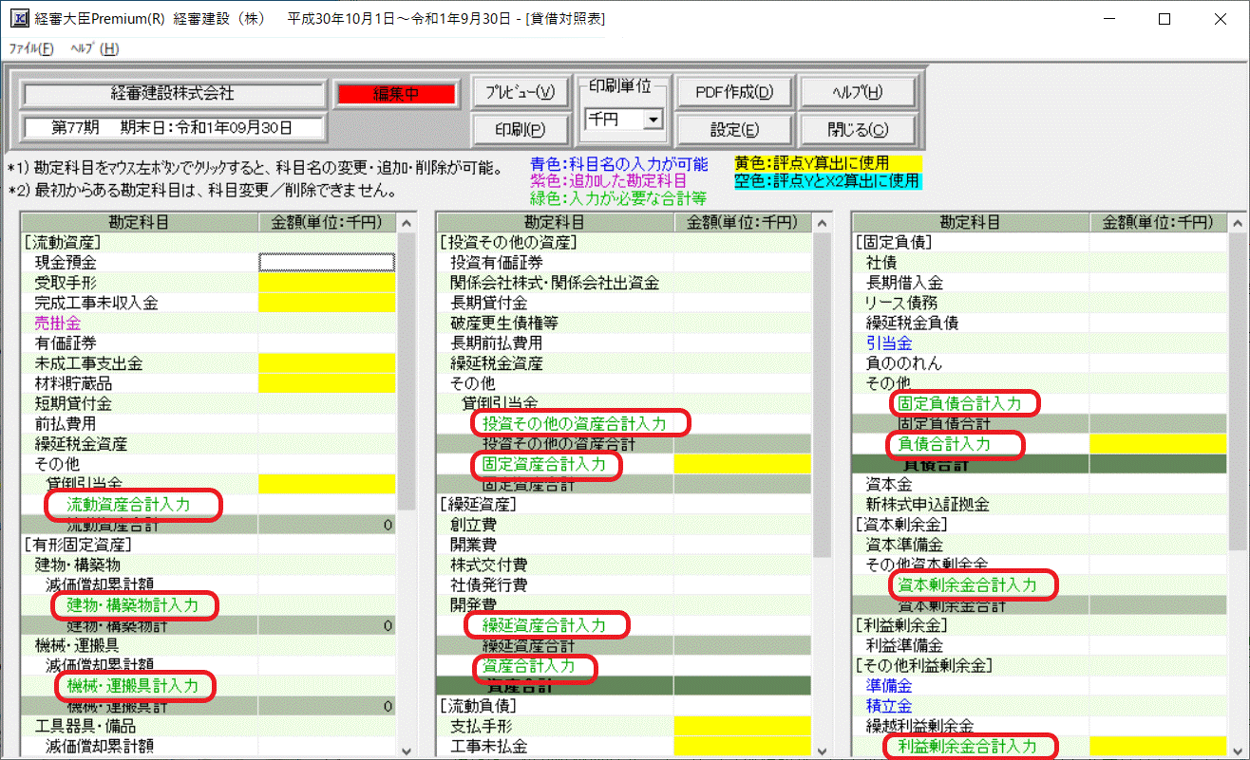Click the 準備金 account name
This screenshot has width=1250, height=760.
coord(889,685)
